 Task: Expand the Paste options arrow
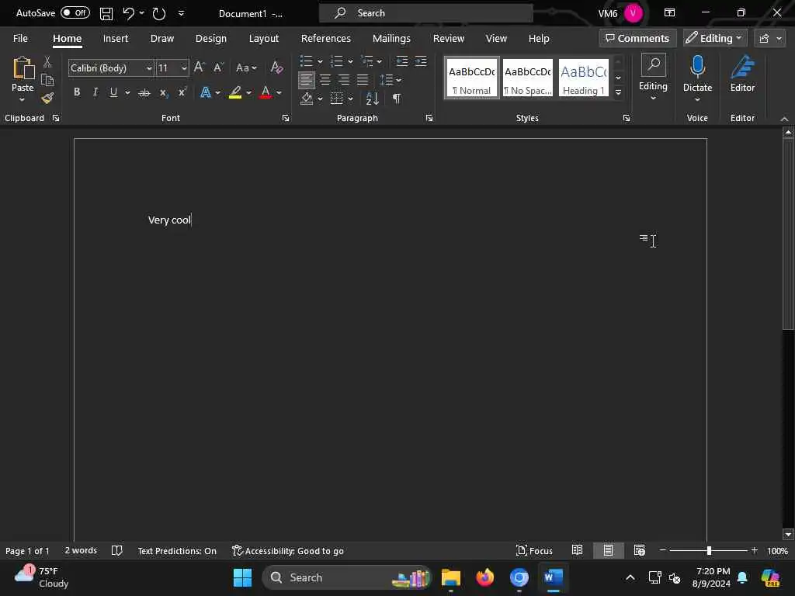tap(22, 100)
